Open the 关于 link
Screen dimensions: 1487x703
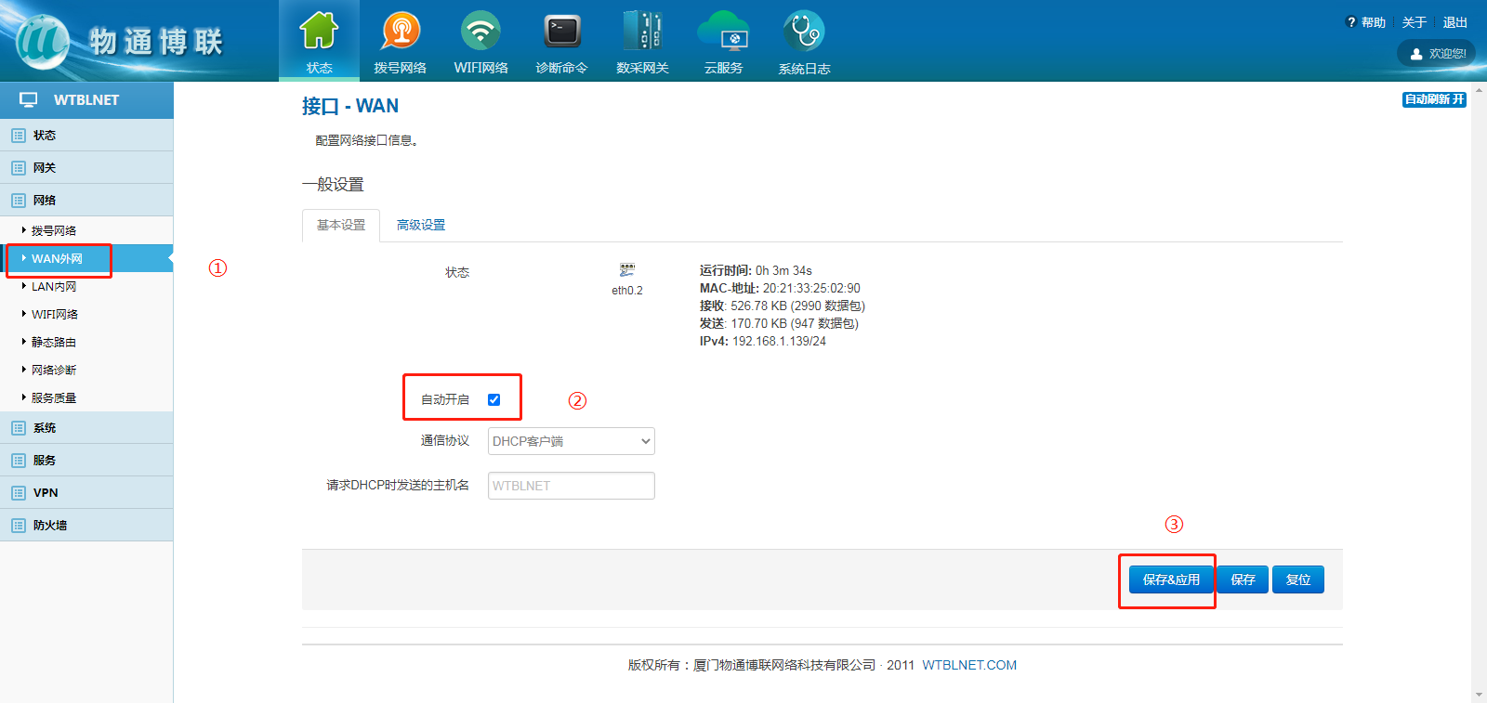[1415, 22]
